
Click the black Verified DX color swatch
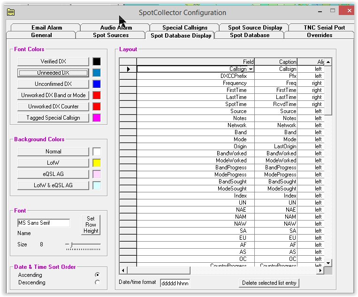[x=97, y=61]
